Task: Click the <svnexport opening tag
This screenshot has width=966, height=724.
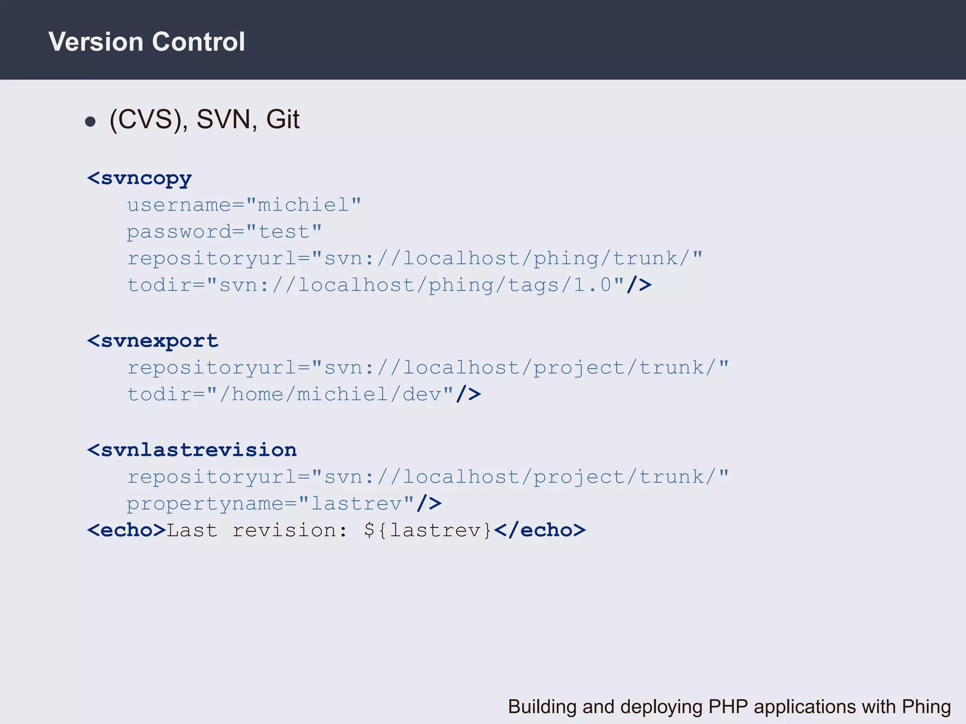Action: click(x=153, y=341)
